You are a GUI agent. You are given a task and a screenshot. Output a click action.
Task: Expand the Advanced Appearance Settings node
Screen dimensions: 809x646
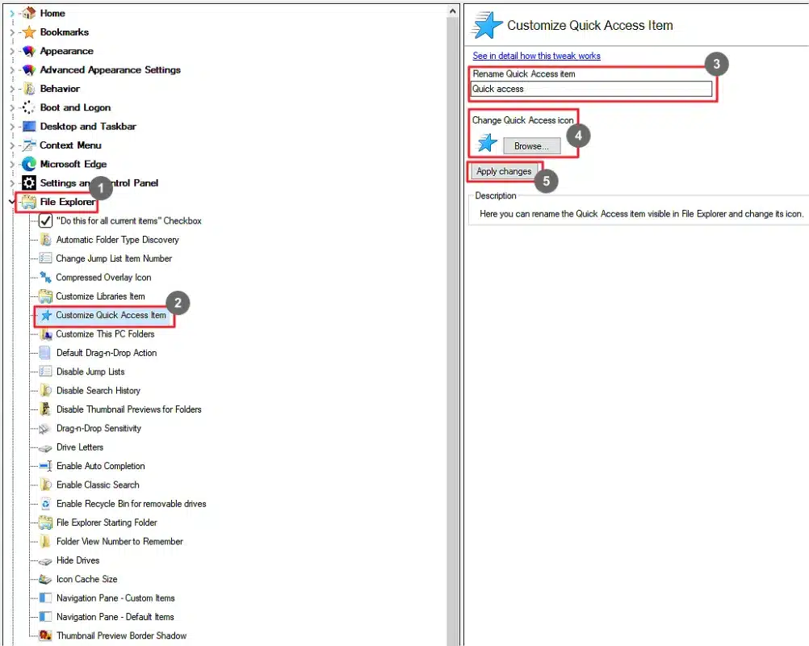coord(12,69)
